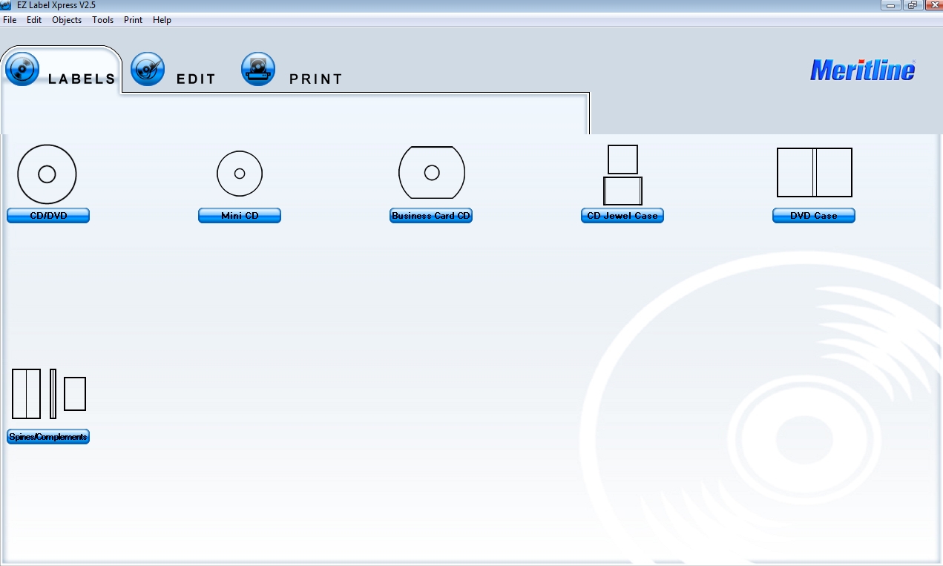Select the Business Card CD template shape

pos(431,172)
